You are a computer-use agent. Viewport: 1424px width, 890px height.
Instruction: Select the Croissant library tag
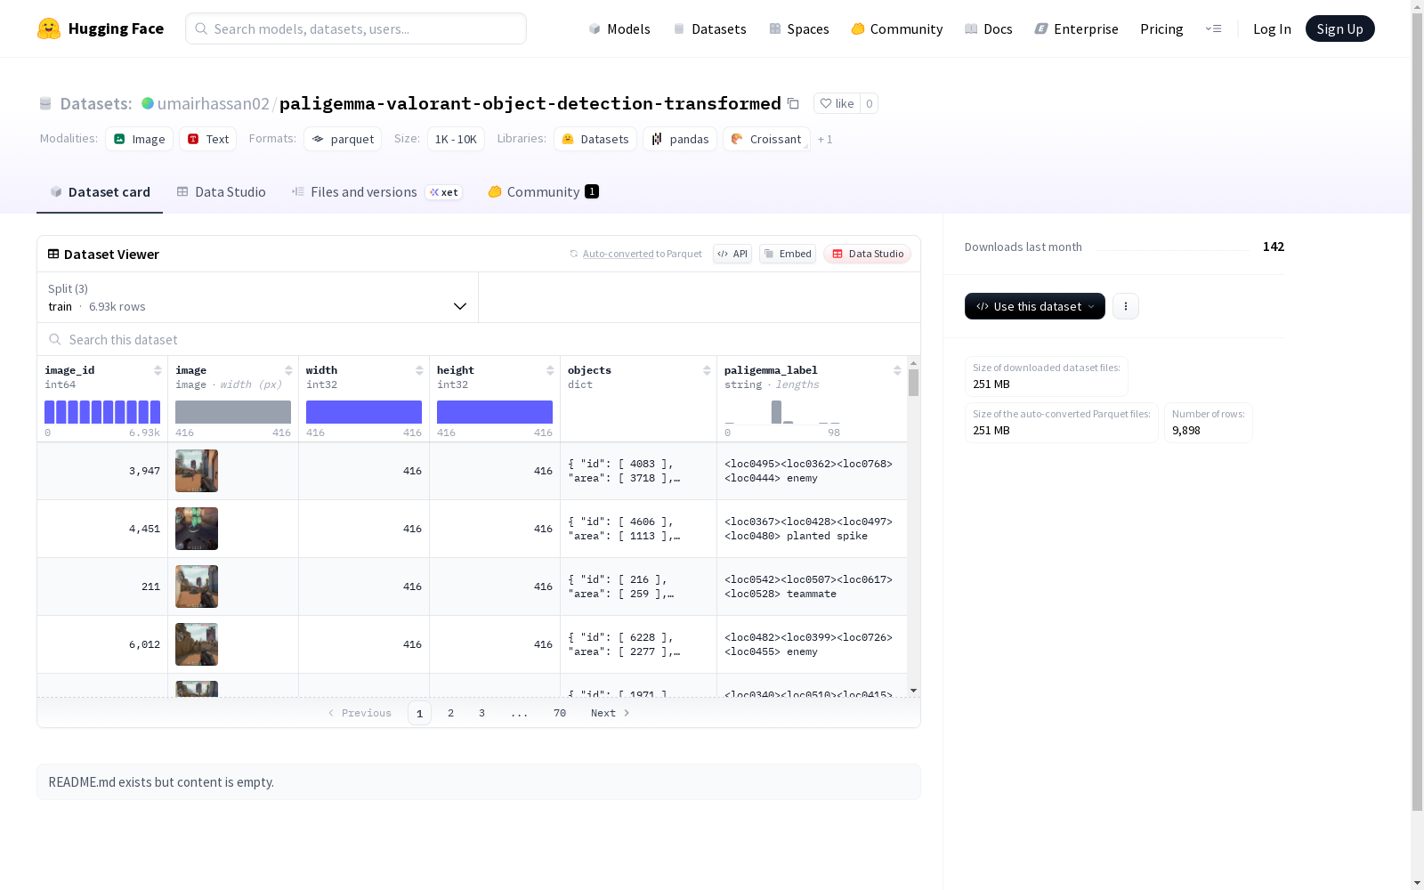766,139
